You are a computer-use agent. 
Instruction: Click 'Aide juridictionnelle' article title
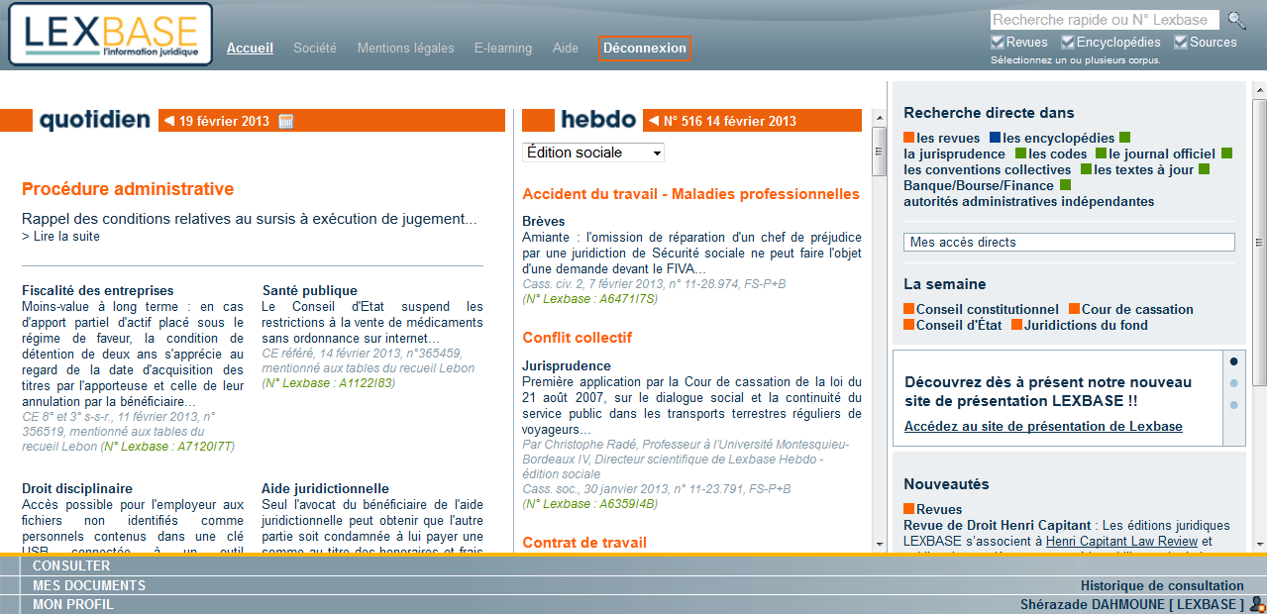point(325,489)
